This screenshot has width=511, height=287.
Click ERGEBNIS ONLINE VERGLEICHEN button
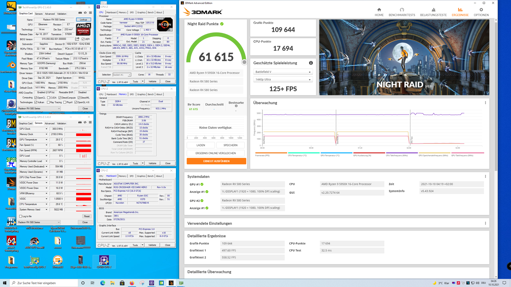216,153
